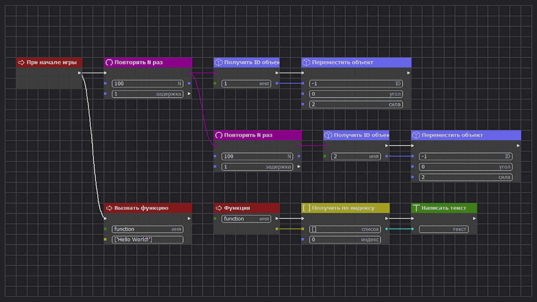Click the cube icon on the first 'Переместить объект' node
This screenshot has width=537, height=302.
(306, 62)
